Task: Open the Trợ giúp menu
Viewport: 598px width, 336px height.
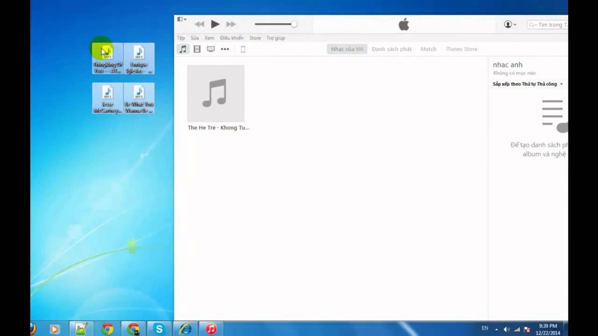Action: pos(276,38)
